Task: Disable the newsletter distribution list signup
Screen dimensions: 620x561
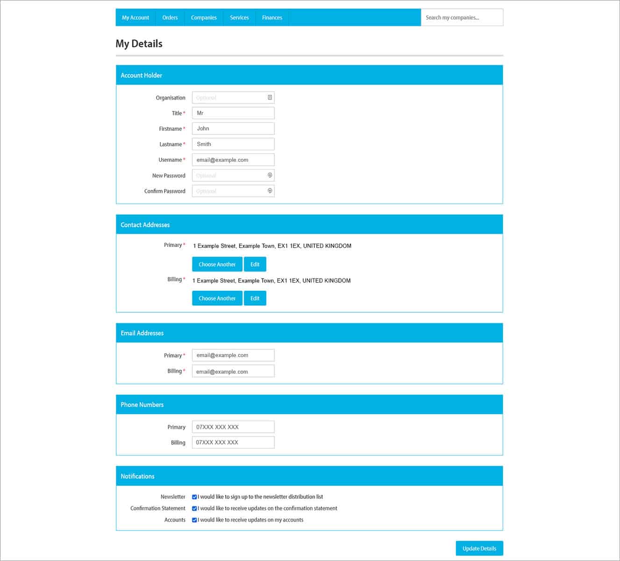Action: [x=194, y=496]
